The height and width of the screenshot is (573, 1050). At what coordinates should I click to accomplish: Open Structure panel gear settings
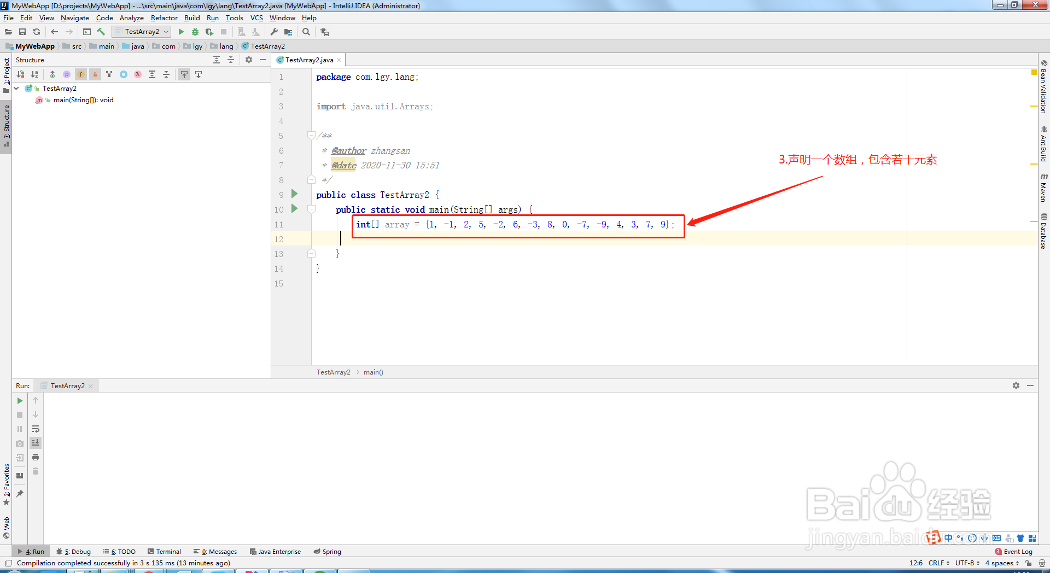tap(249, 60)
